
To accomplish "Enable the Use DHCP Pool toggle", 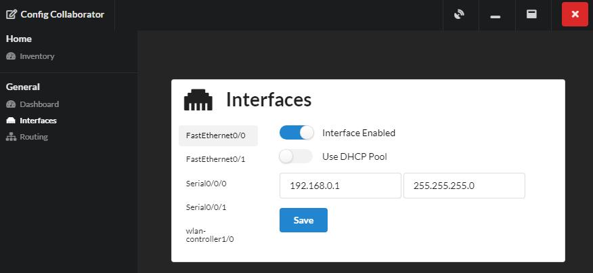I will (296, 156).
